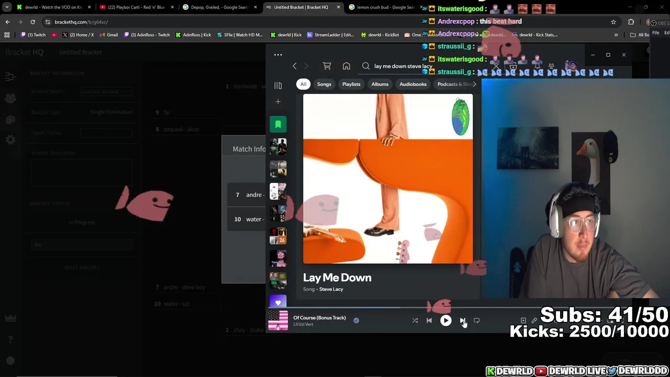This screenshot has width=670, height=377.
Task: Switch to Playboi Carti YouTube tab
Action: pyautogui.click(x=136, y=7)
